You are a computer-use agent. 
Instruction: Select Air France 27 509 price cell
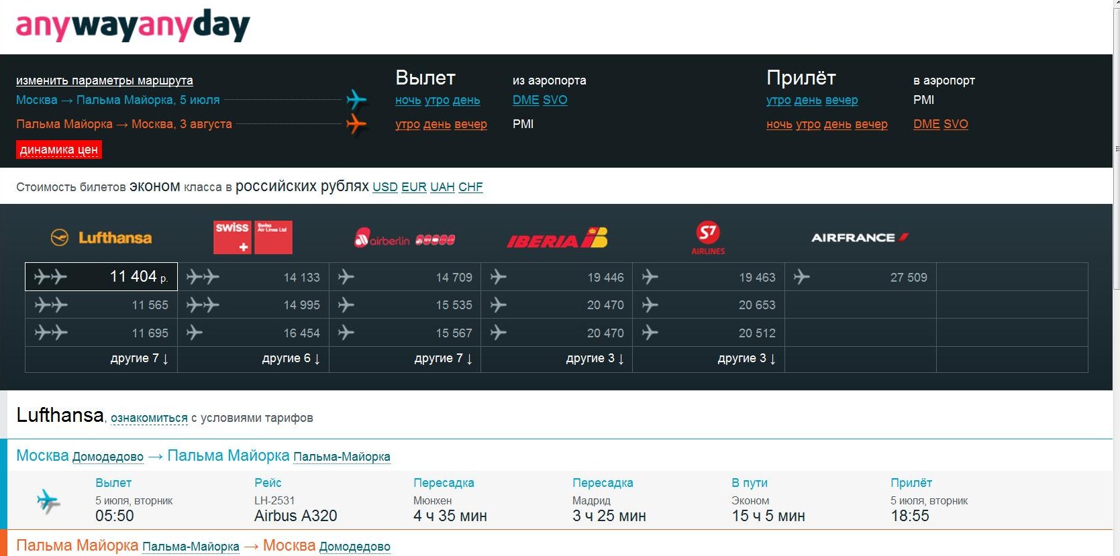(860, 277)
